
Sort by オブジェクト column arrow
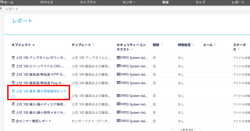34,45
